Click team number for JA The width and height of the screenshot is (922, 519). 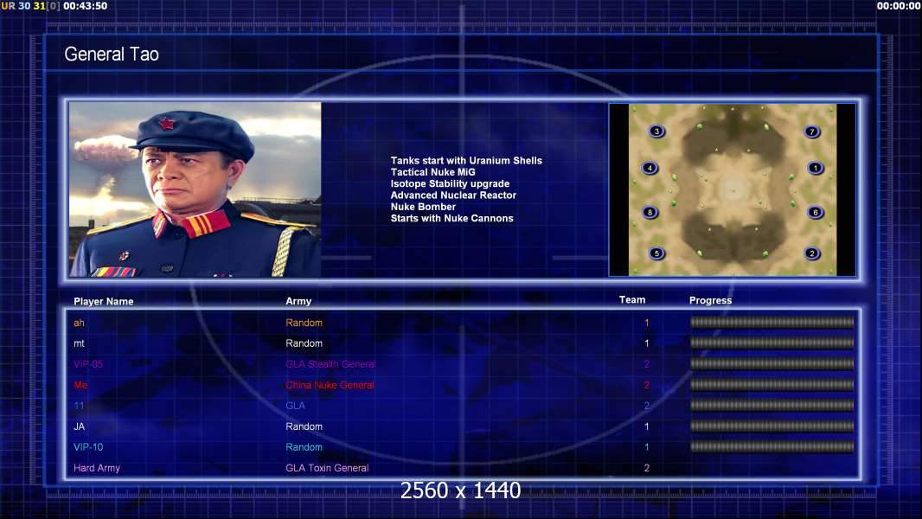tap(647, 426)
